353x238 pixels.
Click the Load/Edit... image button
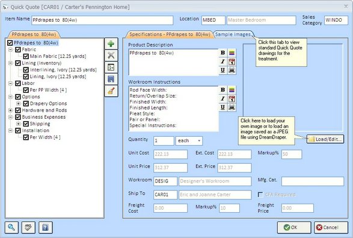pyautogui.click(x=325, y=139)
